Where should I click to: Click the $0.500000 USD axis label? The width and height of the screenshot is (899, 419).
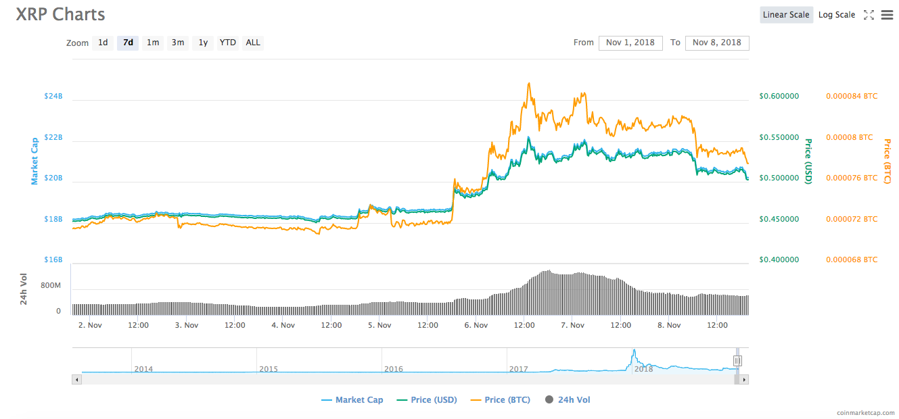(779, 178)
